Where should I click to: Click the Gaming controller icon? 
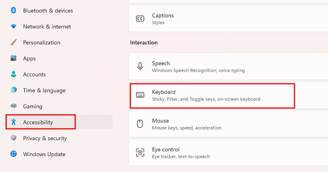coord(13,106)
